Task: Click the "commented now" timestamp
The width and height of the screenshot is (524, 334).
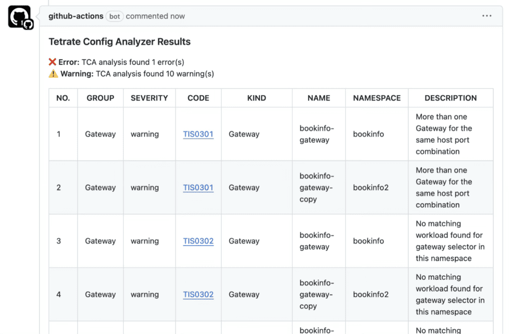Action: coord(155,16)
